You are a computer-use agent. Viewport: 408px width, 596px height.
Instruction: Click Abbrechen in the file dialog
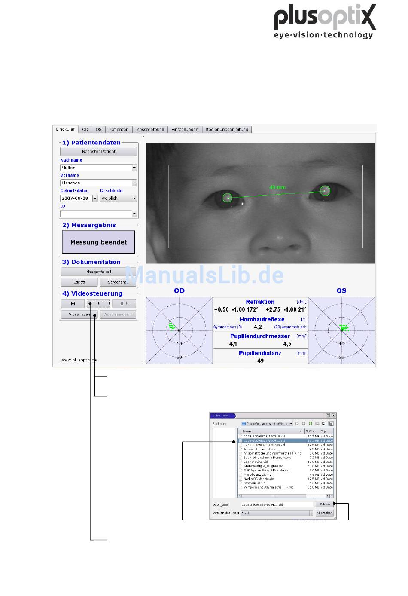click(x=325, y=513)
